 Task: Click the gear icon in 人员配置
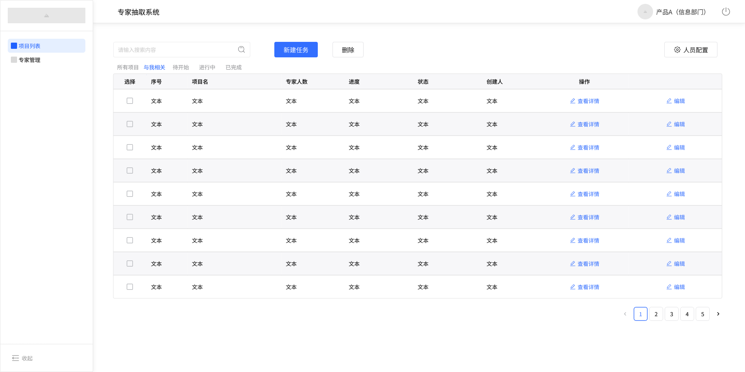pos(677,50)
